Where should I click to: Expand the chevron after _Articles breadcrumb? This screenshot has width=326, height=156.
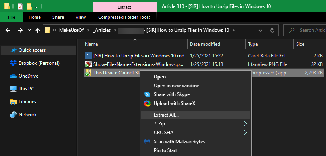115,30
